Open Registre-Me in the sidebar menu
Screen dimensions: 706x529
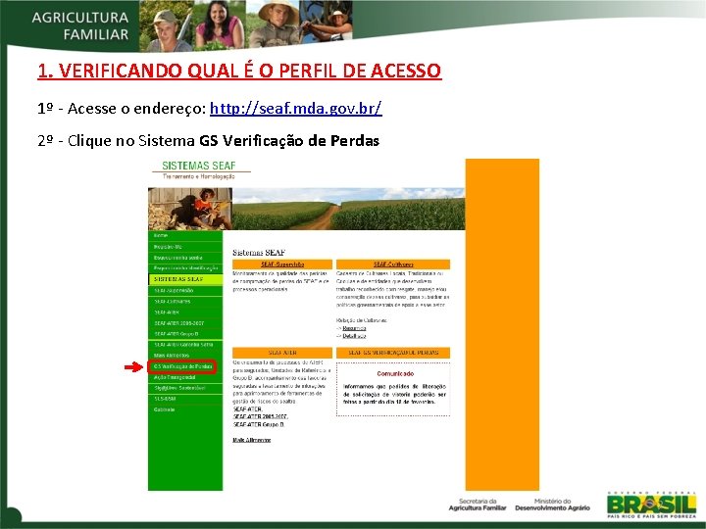(x=168, y=247)
